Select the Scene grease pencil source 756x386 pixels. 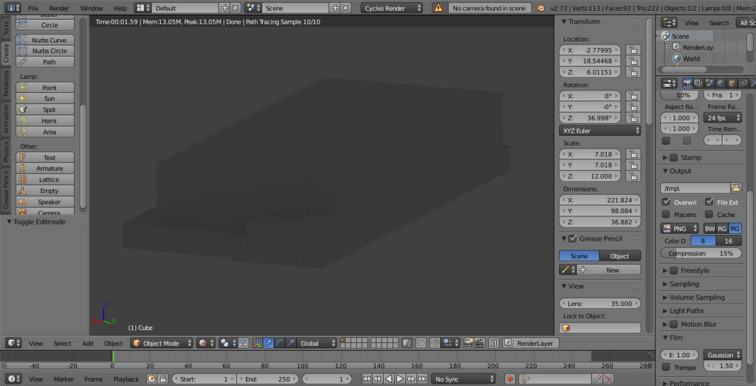tap(579, 256)
